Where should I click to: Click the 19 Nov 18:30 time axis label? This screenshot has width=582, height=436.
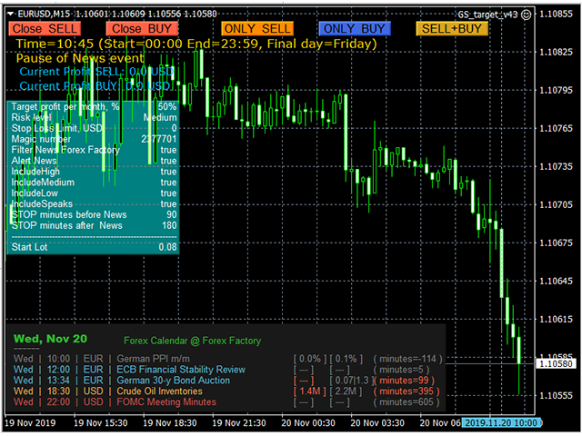[x=170, y=422]
